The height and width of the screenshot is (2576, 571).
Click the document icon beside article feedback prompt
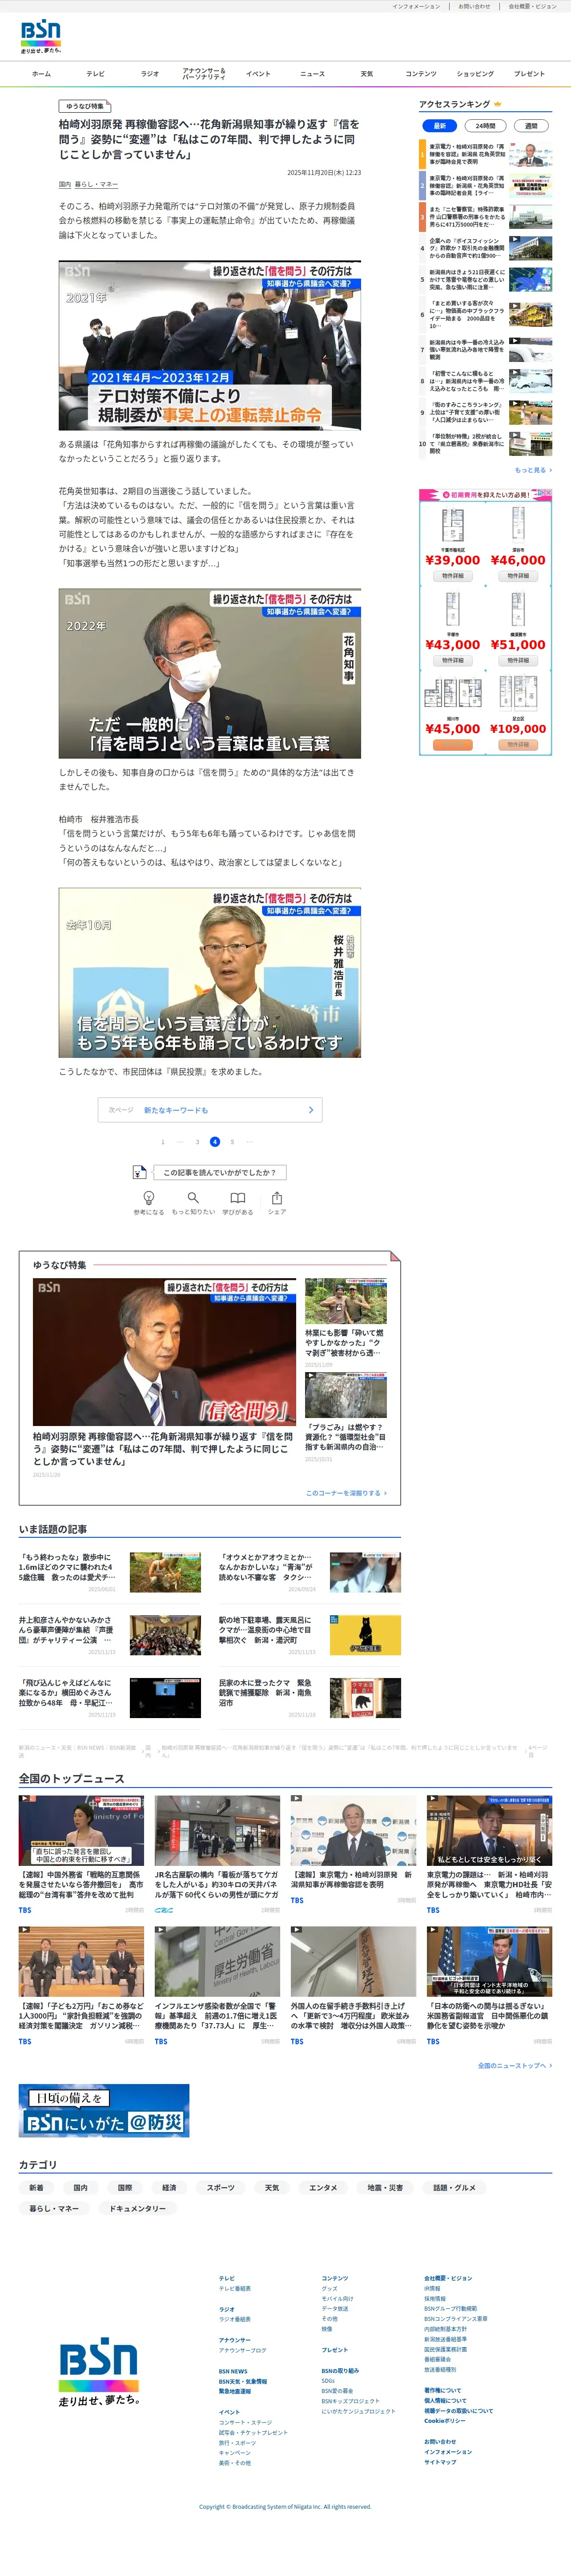tap(140, 1172)
